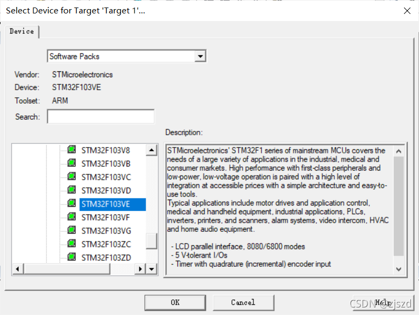Click the Device value STM32F103VE text
Viewport: 419px width, 315px height.
click(77, 87)
